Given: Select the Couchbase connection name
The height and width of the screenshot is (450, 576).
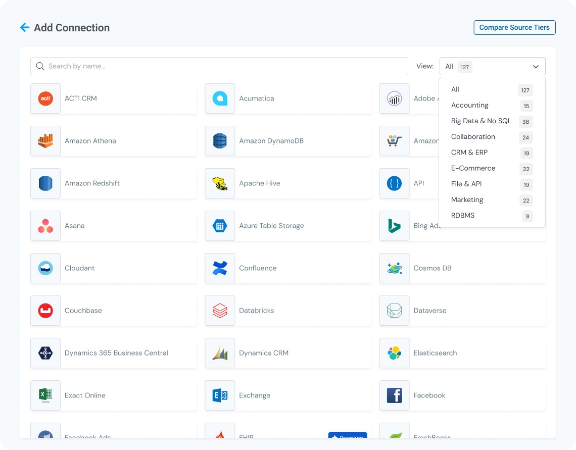Looking at the screenshot, I should 83,311.
